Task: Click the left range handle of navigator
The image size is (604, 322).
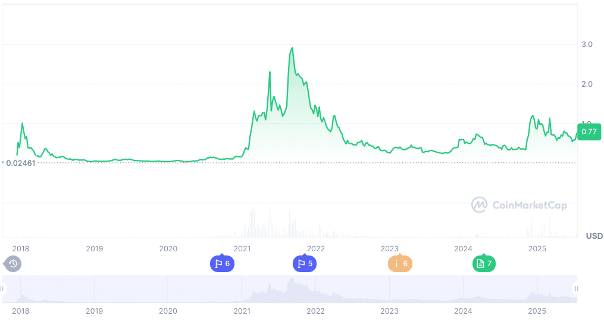Action: 2,289
